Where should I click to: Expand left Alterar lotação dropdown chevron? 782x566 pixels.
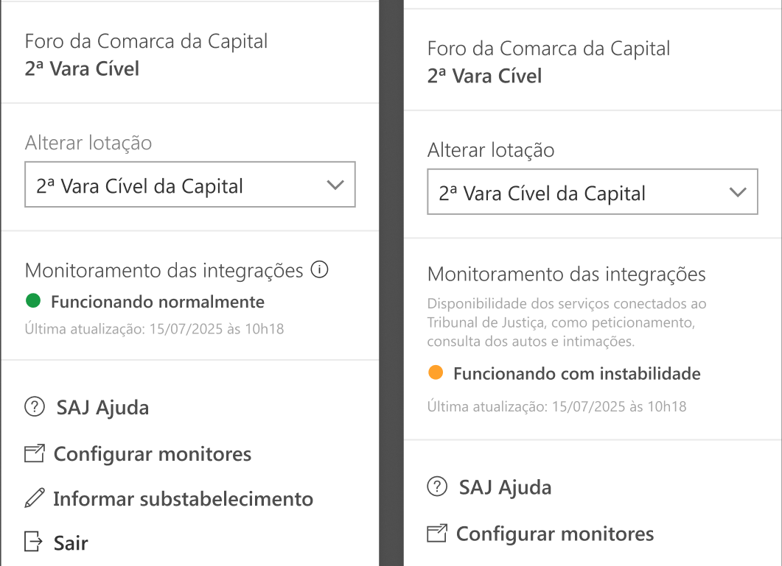(x=335, y=185)
